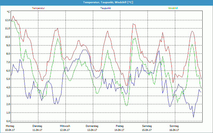Click the Donnerstag day label
This screenshot has width=213, height=133.
(x=92, y=126)
